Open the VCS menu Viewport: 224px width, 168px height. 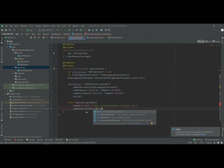[x=69, y=26]
